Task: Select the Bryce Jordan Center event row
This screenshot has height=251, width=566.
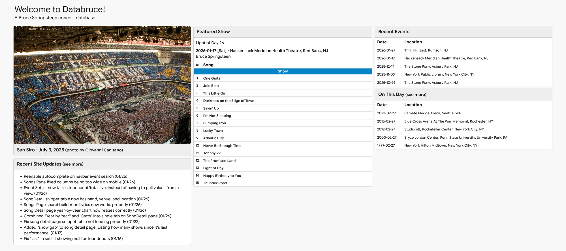Action: (x=456, y=138)
